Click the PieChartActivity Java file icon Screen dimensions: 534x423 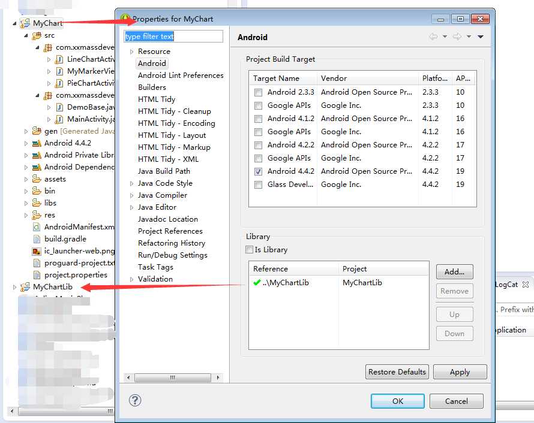point(59,83)
